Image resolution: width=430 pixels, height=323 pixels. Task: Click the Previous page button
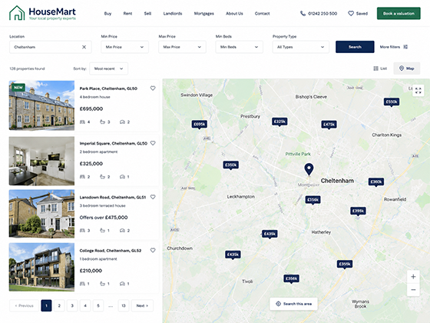24,306
